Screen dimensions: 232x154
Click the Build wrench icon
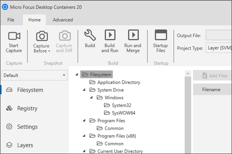click(x=90, y=35)
